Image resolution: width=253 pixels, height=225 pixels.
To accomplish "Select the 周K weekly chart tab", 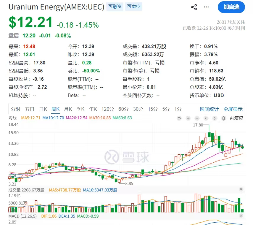I will [x=56, y=109].
